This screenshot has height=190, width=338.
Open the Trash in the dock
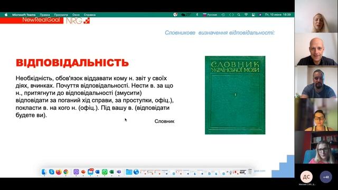(250, 172)
